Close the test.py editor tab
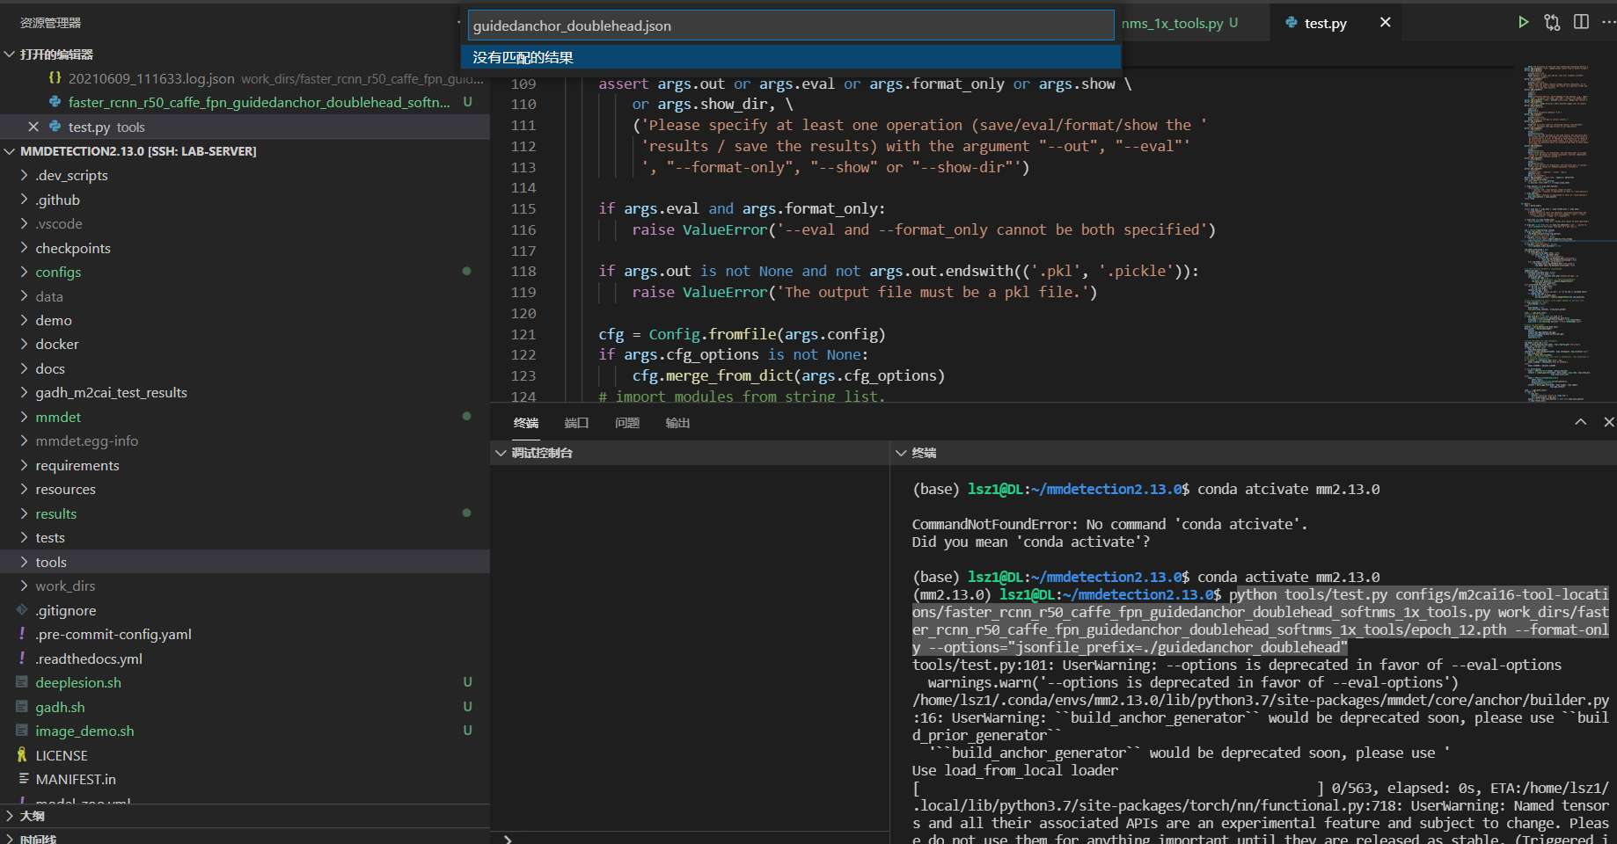This screenshot has width=1617, height=844. [x=1385, y=22]
